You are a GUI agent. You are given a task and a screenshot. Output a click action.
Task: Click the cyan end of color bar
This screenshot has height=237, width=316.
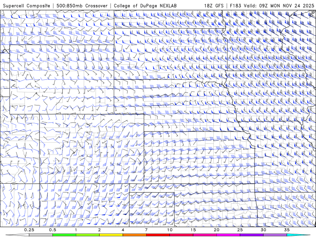click(298, 235)
